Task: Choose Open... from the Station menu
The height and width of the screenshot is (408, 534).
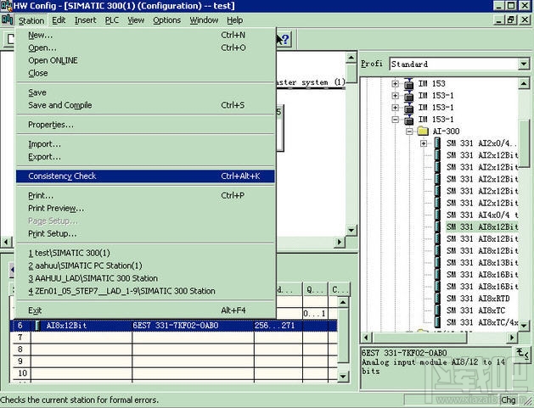Action: tap(145, 48)
